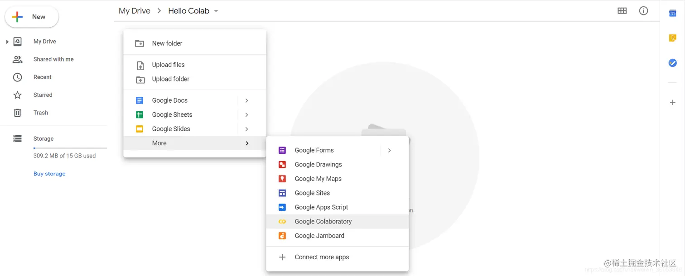Choose Upload files in the menu
Screen dimensions: 685x276
(195, 65)
